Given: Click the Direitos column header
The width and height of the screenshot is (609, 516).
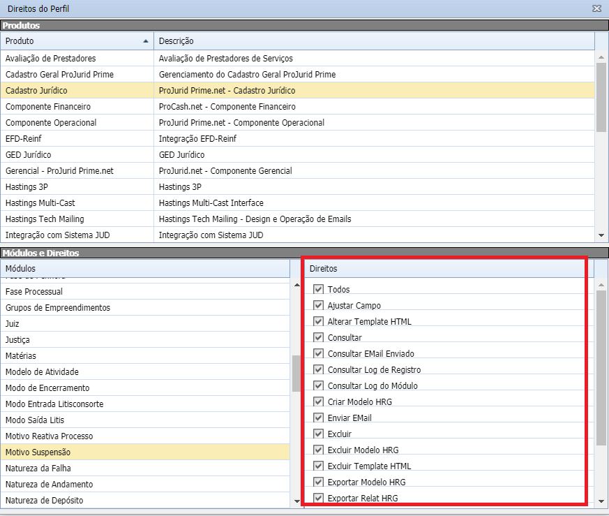Looking at the screenshot, I should click(449, 269).
